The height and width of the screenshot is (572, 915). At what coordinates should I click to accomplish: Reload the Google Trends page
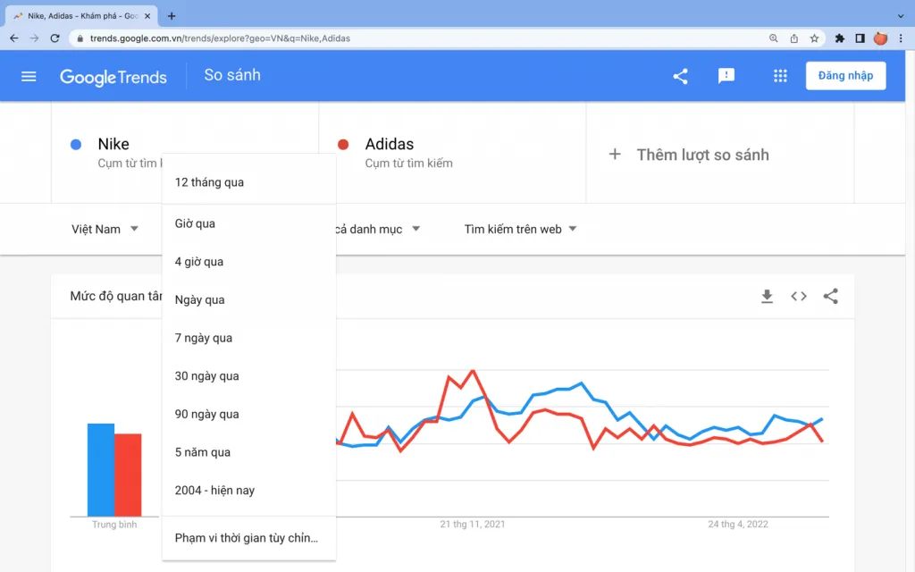point(55,38)
